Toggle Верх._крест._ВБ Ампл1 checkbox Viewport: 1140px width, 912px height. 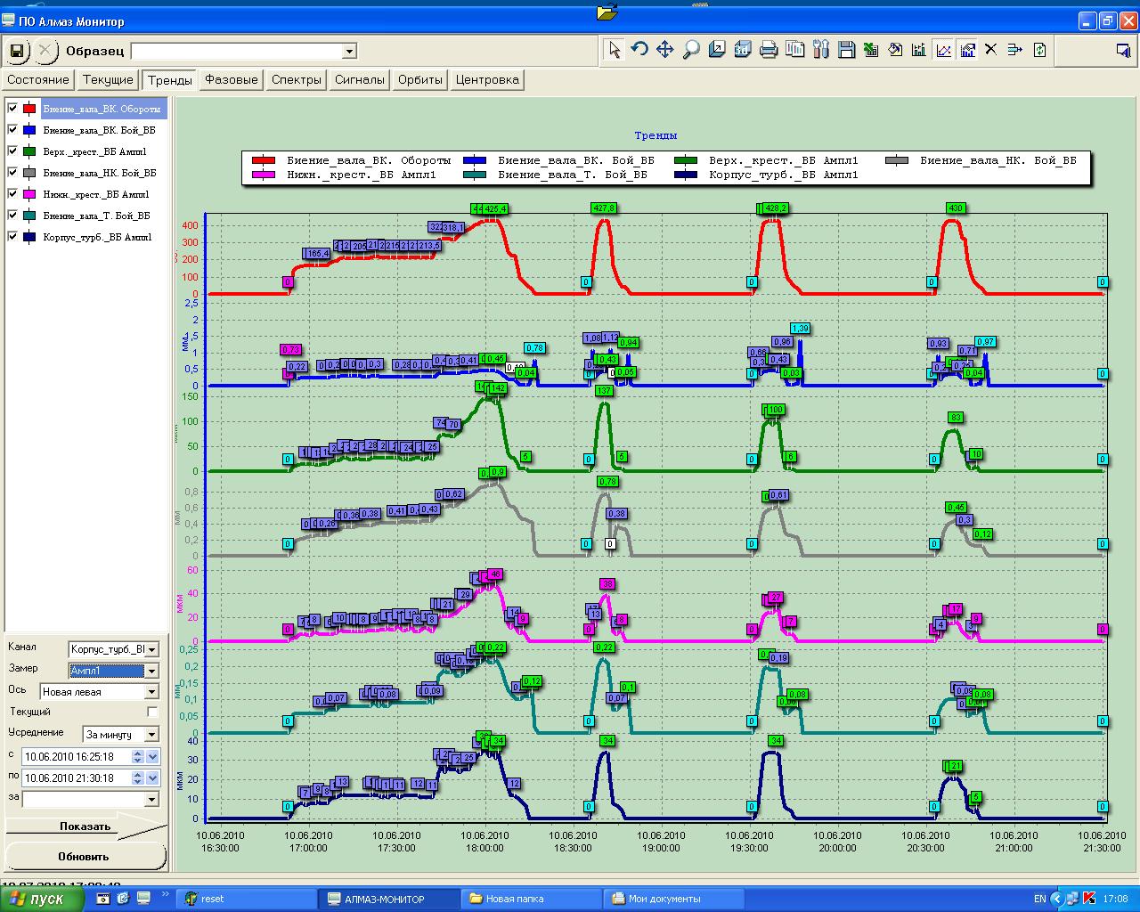12,151
